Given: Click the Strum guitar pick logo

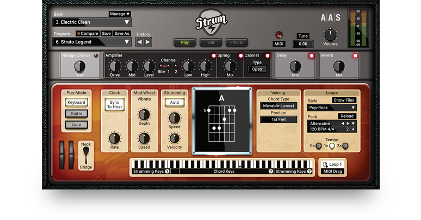Looking at the screenshot, I should click(211, 22).
